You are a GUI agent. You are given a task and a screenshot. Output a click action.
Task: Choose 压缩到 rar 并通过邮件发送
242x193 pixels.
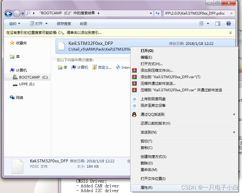[184, 90]
